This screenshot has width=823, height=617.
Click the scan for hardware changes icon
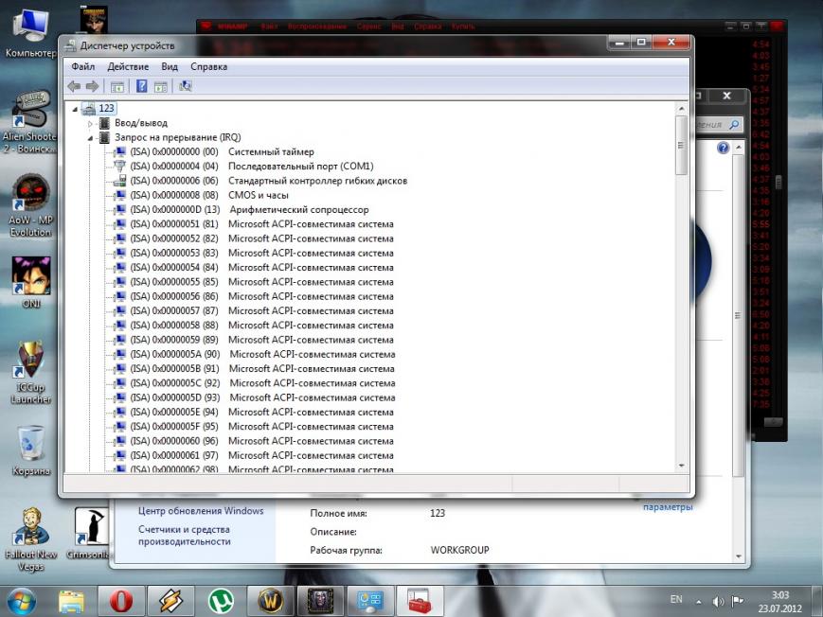(186, 86)
